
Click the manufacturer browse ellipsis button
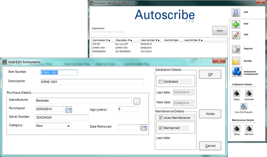[x=137, y=101]
